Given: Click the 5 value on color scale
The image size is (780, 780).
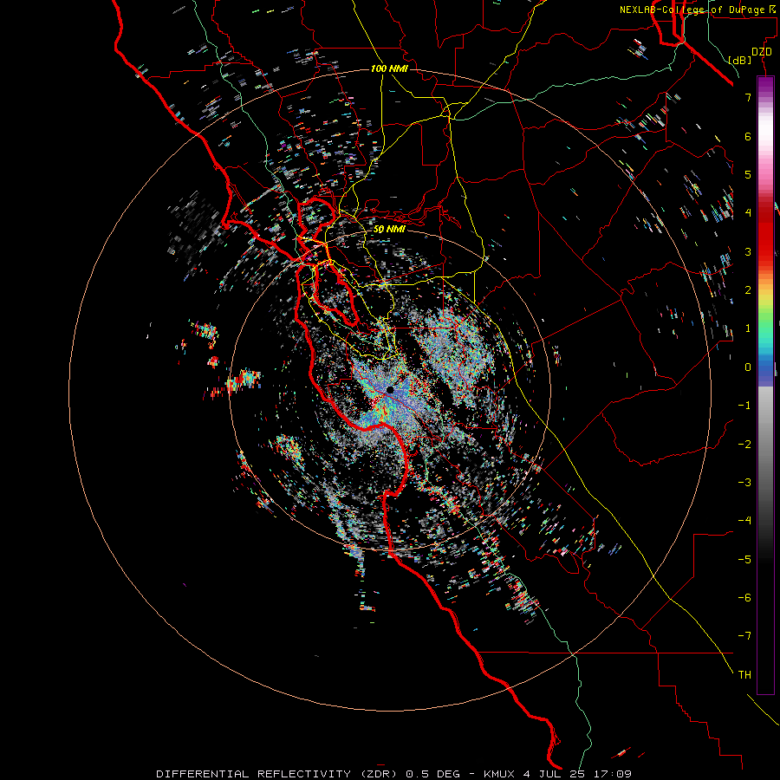Looking at the screenshot, I should click(748, 174).
